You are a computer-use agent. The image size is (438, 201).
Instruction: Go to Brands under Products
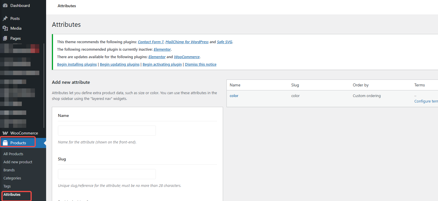coord(9,170)
